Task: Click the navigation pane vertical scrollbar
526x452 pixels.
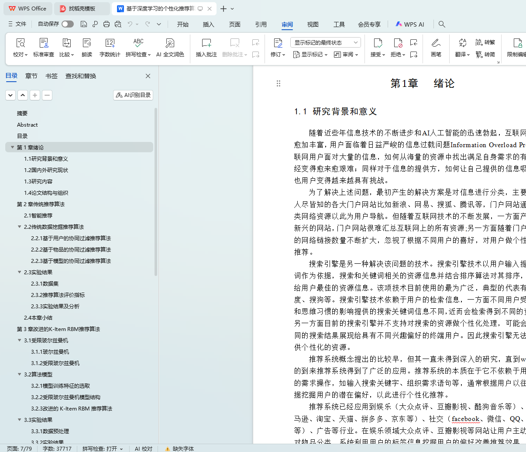Action: [x=156, y=192]
